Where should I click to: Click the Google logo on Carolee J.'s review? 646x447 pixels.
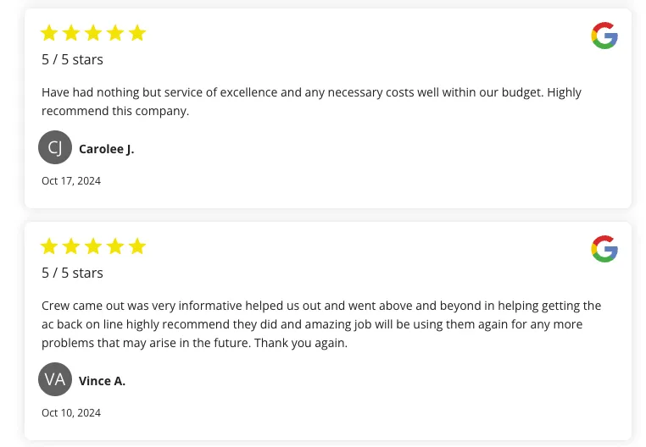[604, 36]
